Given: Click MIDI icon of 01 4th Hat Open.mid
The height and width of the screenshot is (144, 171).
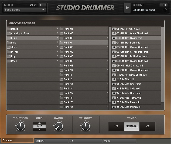Looking at the screenshot, I should tap(114, 29).
